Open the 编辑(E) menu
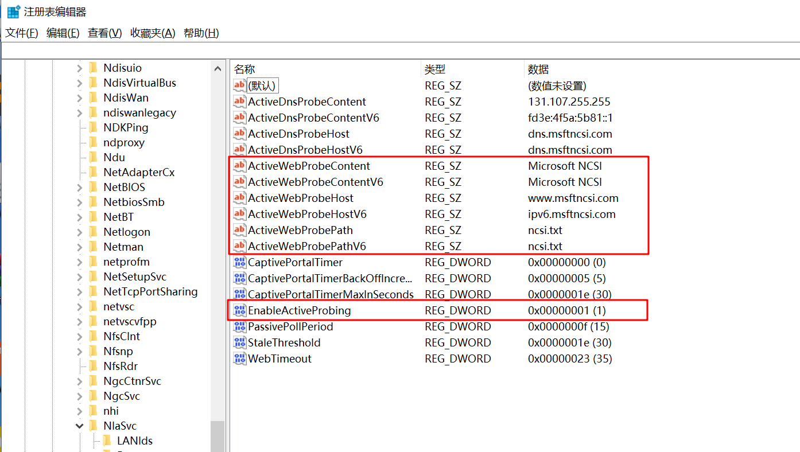Screen dimensions: 800x452 point(63,33)
